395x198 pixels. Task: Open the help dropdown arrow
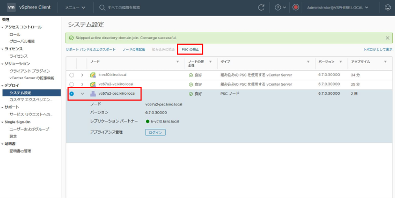[284, 7]
